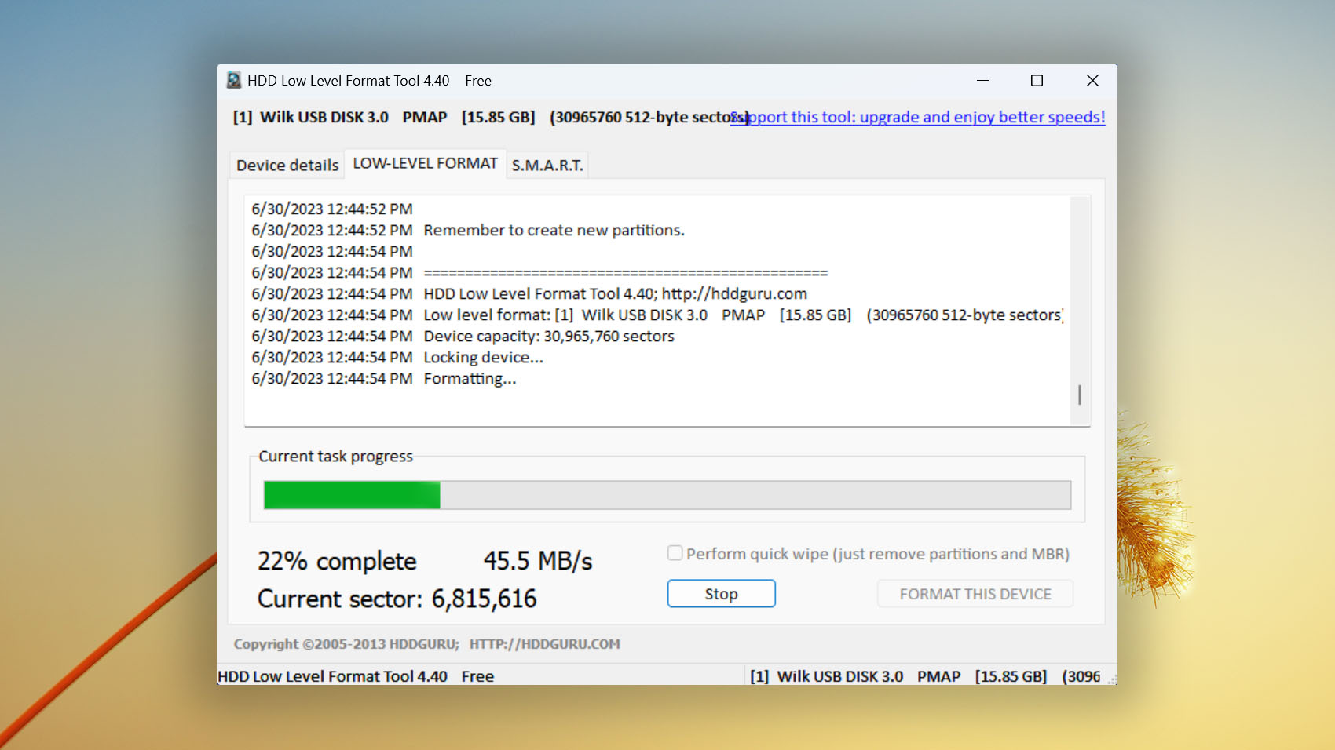Stop the formatting process

point(721,594)
